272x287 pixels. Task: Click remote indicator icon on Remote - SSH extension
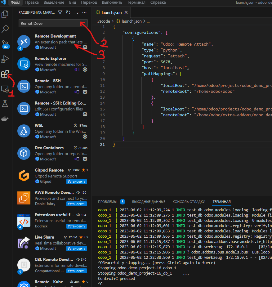tap(77, 92)
